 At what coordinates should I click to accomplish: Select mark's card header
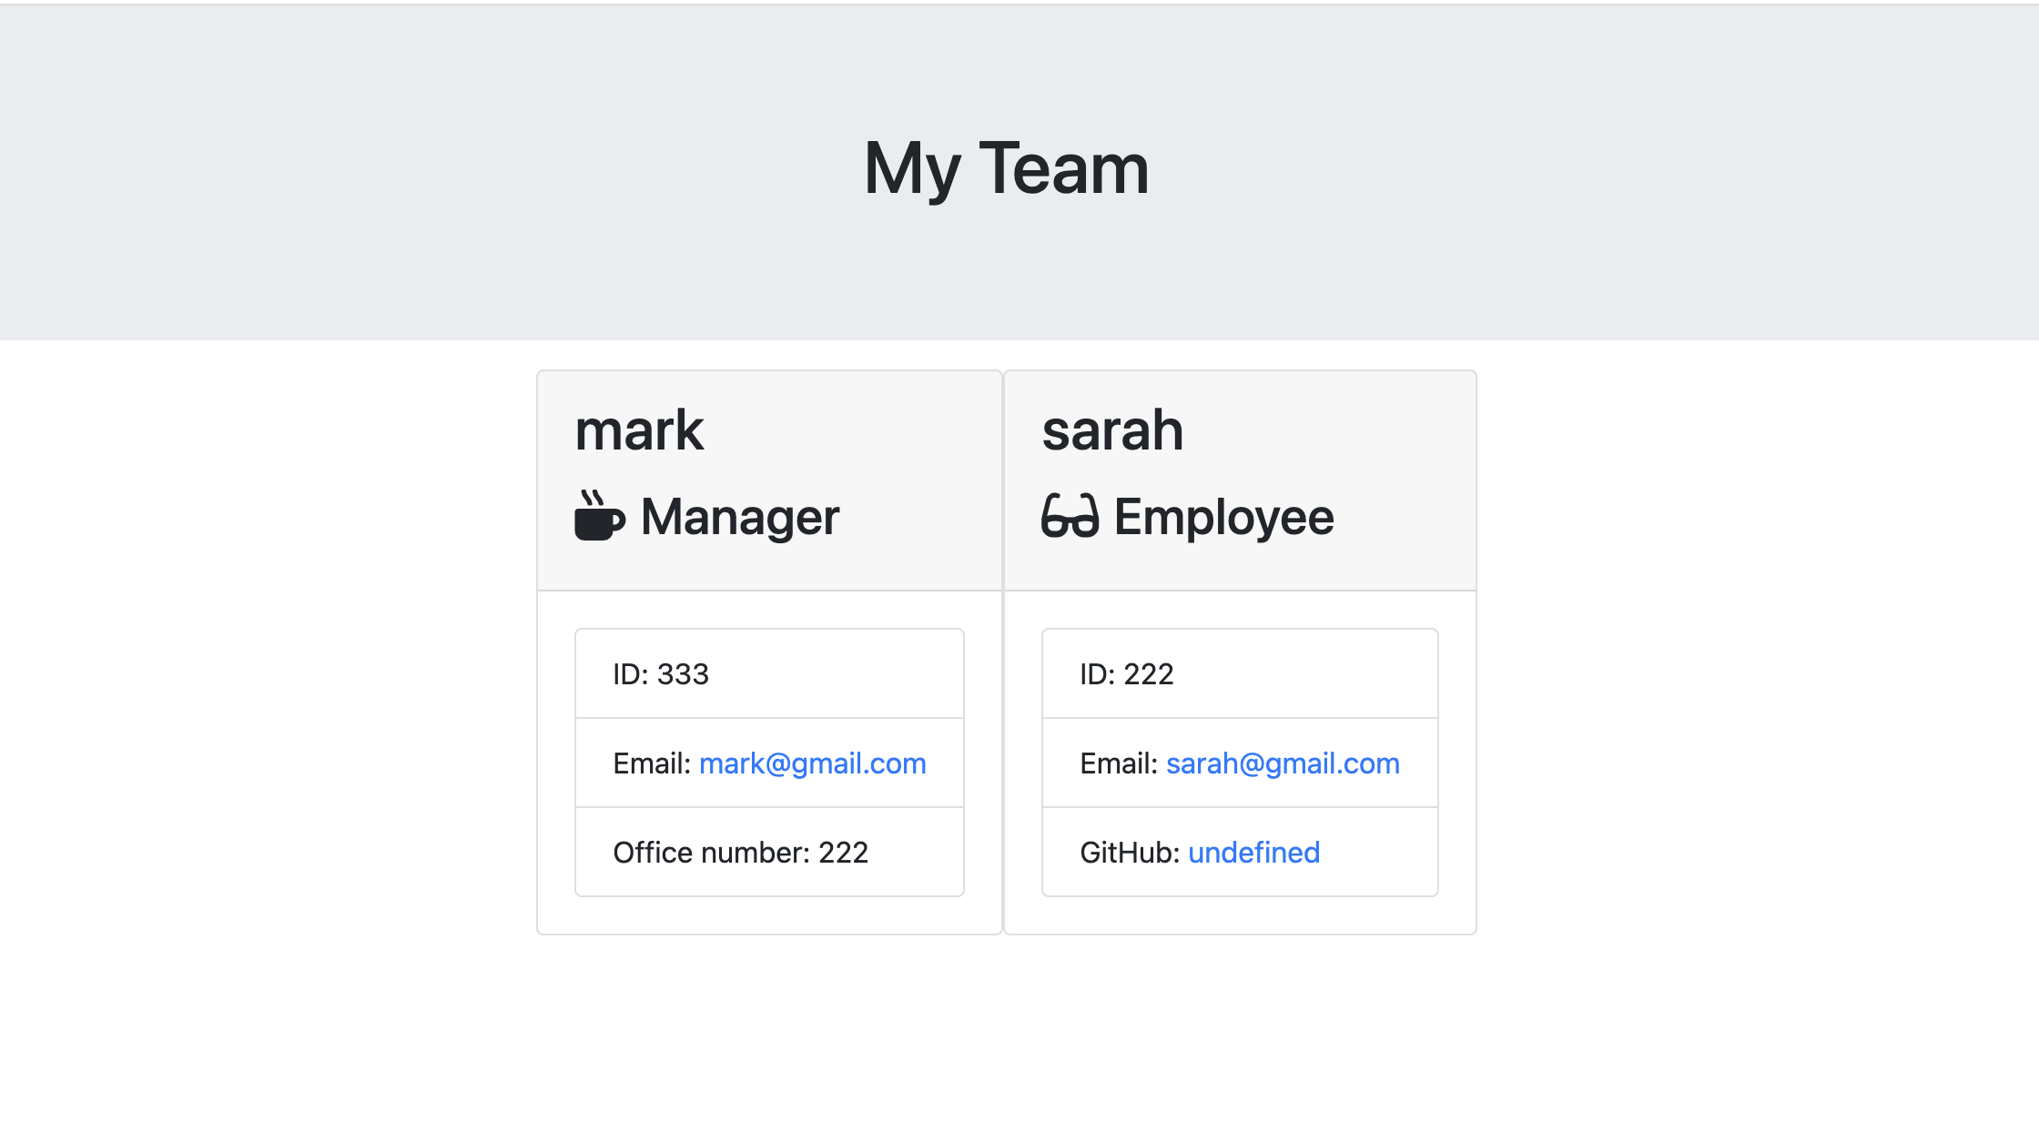coord(769,480)
